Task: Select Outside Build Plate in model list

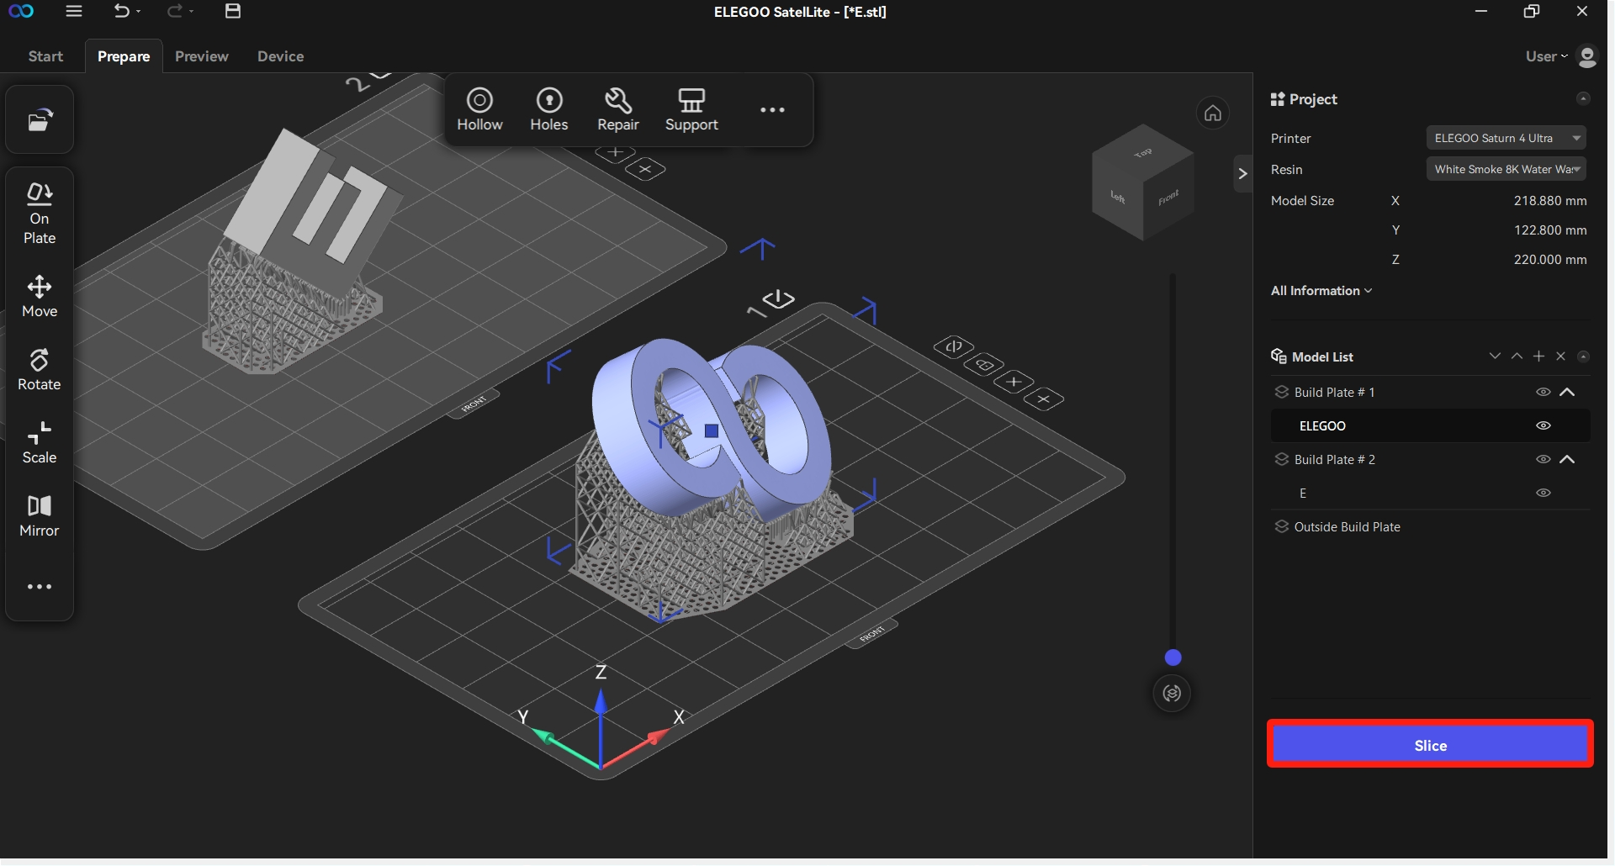Action: (x=1346, y=527)
